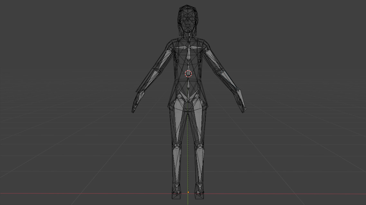Click the knee joint sphere on the screen's left
The width and height of the screenshot is (366, 205).
[x=177, y=146]
